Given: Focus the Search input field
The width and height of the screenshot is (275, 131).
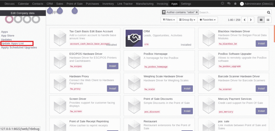Looking at the screenshot, I should pos(232,12).
